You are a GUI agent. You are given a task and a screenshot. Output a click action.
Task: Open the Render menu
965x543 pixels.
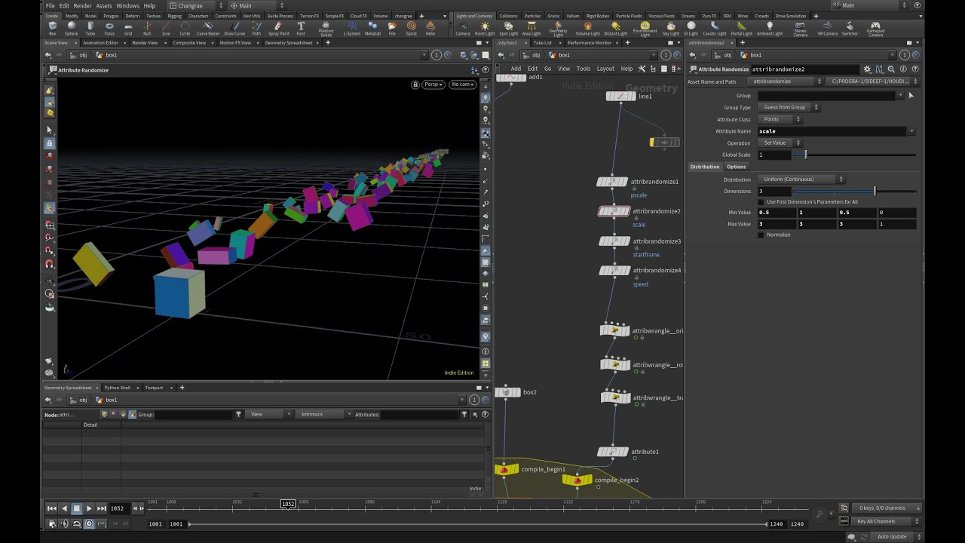(x=82, y=5)
